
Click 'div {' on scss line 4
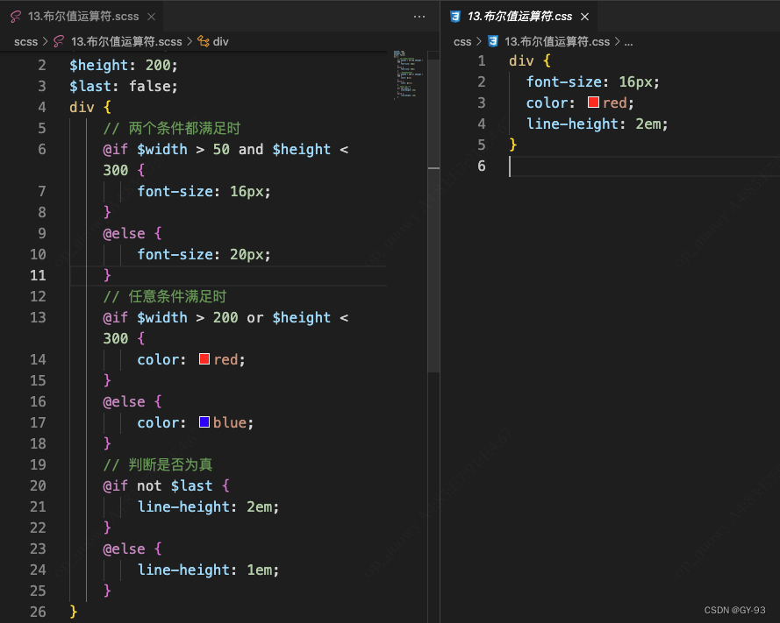tap(90, 107)
